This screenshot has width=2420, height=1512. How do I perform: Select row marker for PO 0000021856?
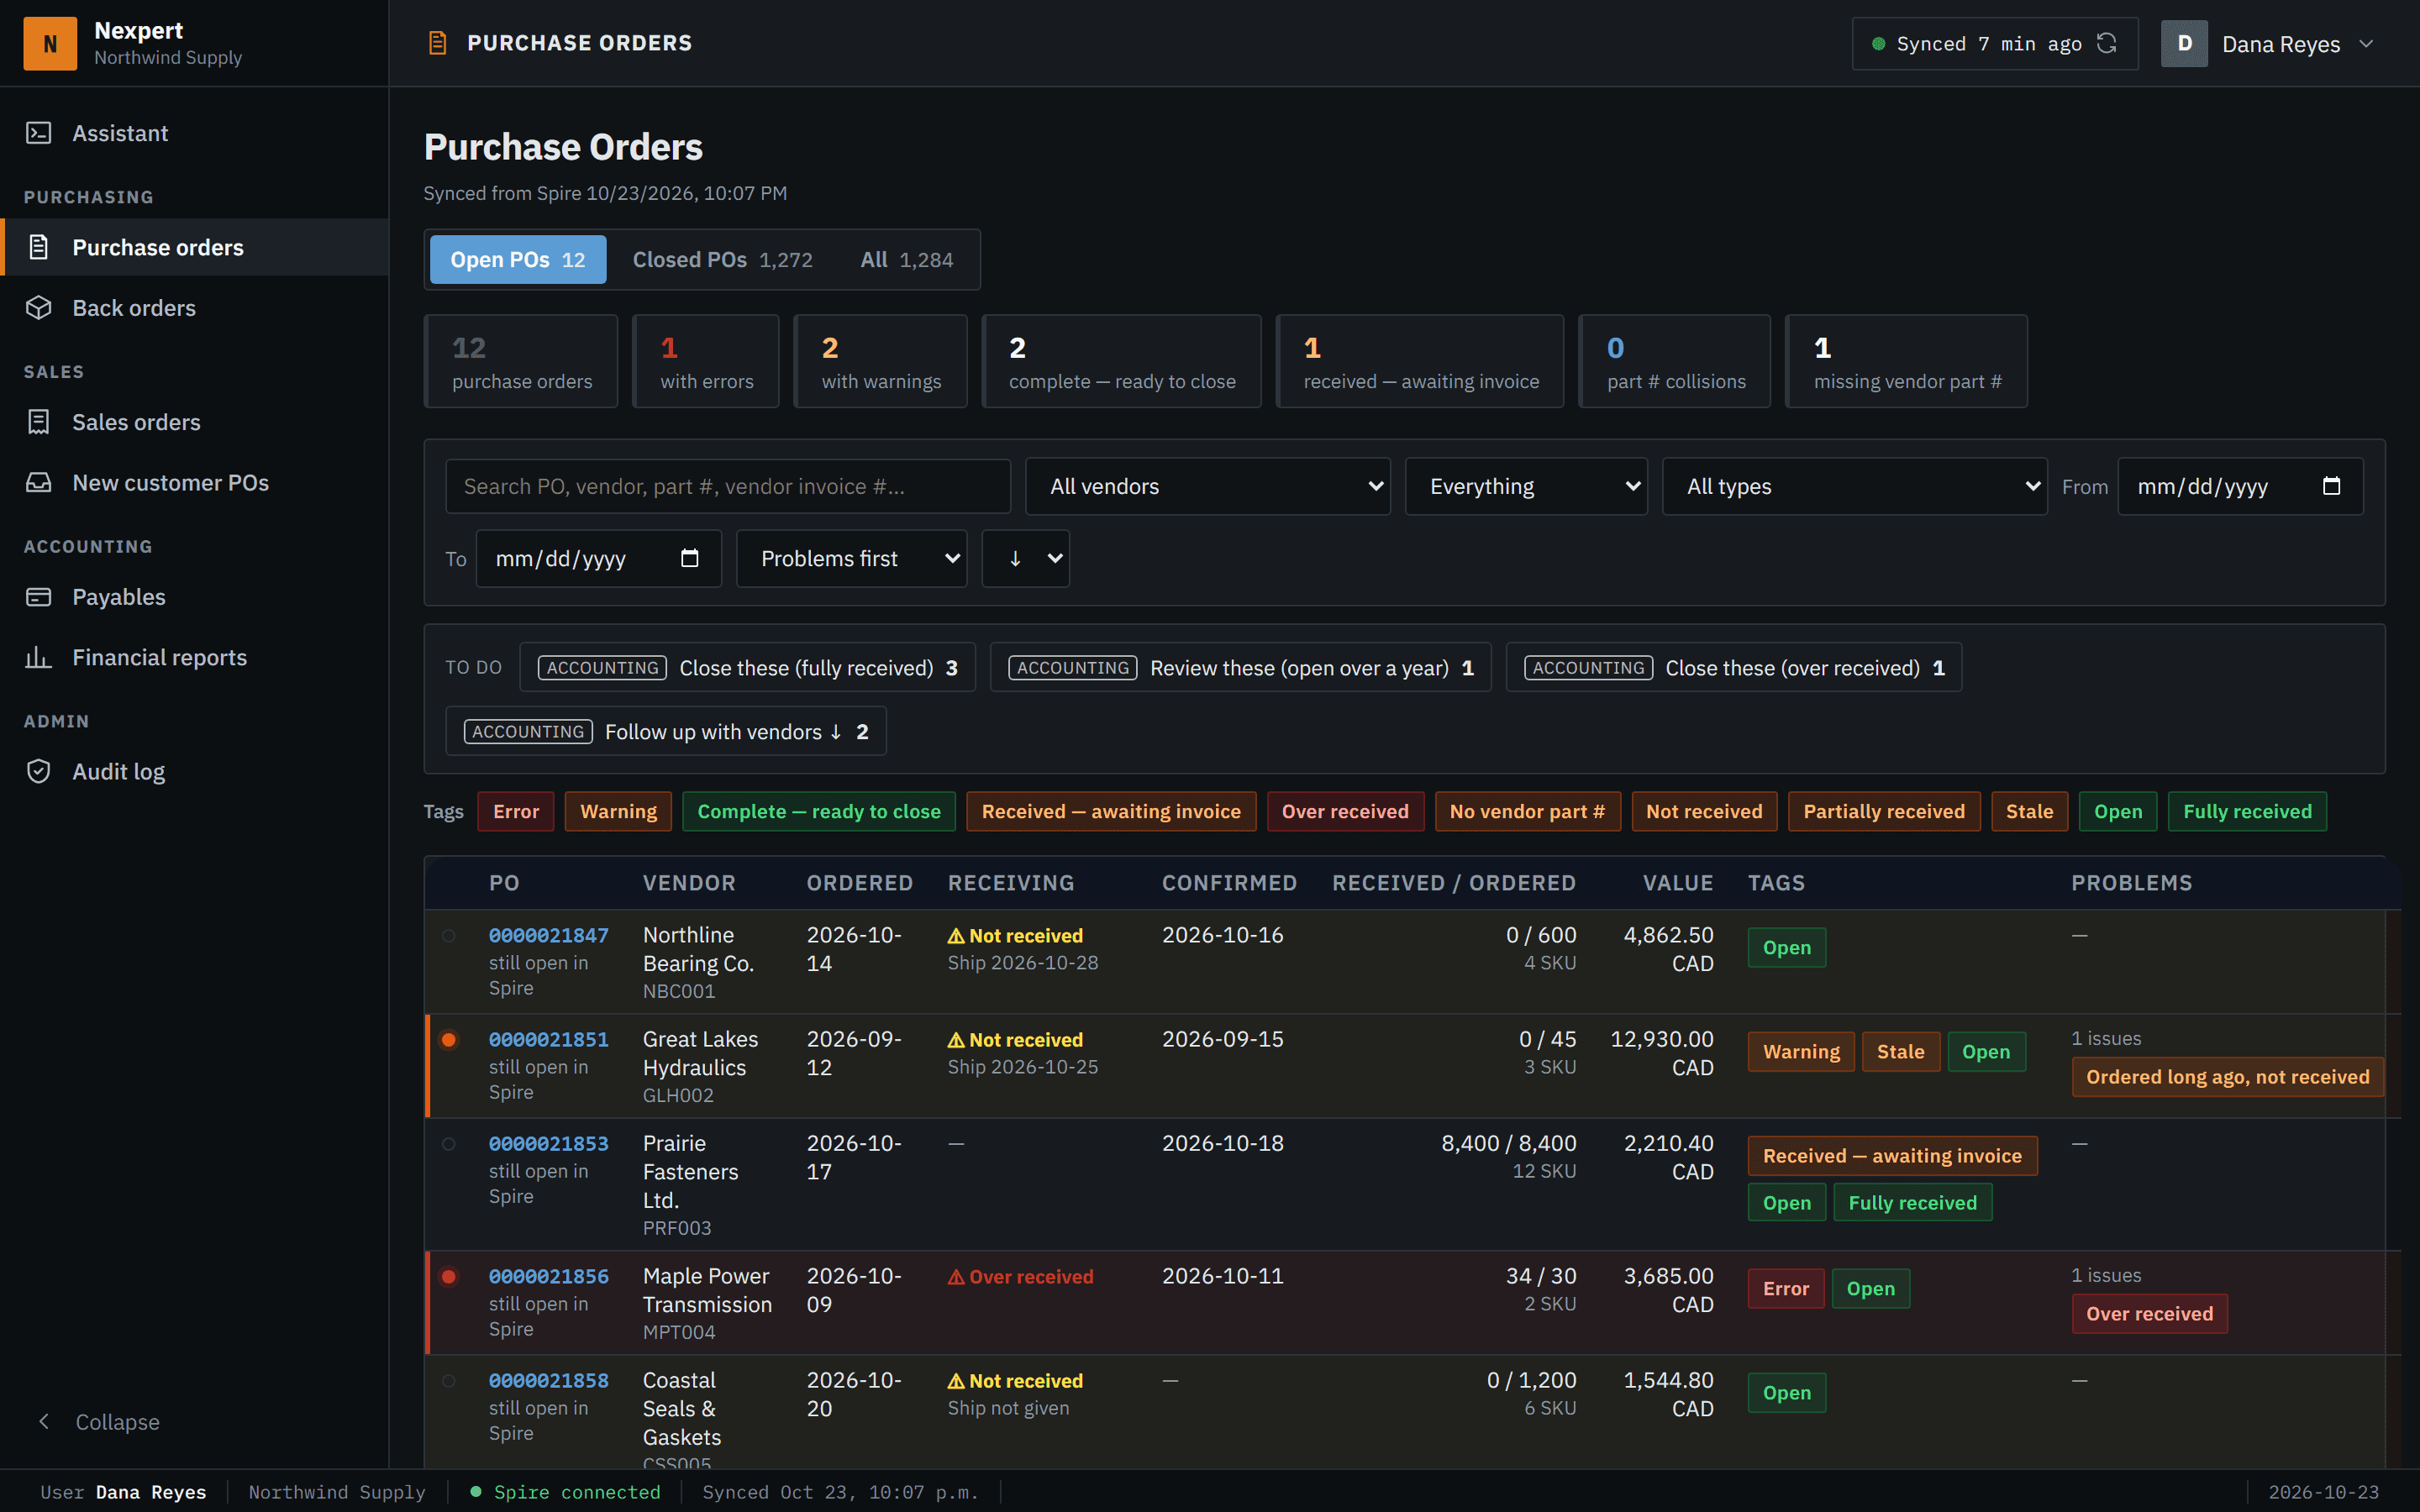point(449,1277)
